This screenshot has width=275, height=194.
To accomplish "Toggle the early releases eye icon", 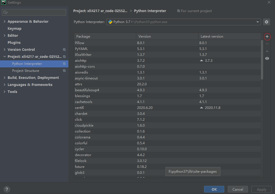I will (x=267, y=58).
